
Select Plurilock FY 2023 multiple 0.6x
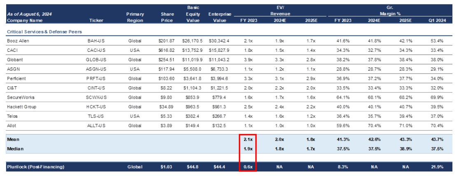click(248, 167)
